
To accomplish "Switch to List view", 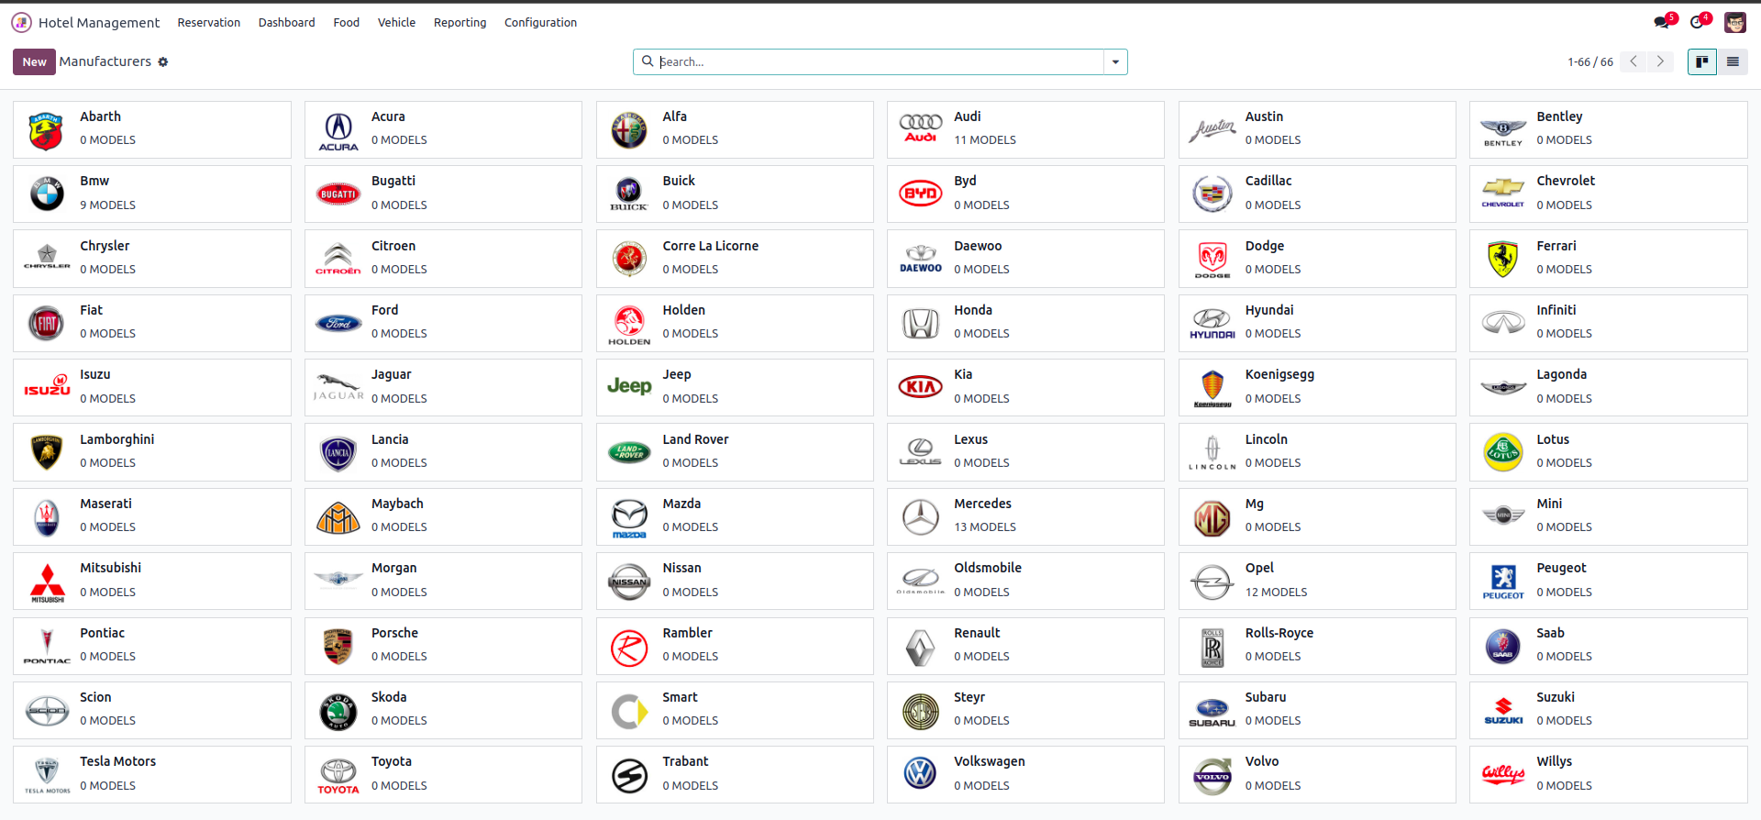I will [x=1733, y=61].
